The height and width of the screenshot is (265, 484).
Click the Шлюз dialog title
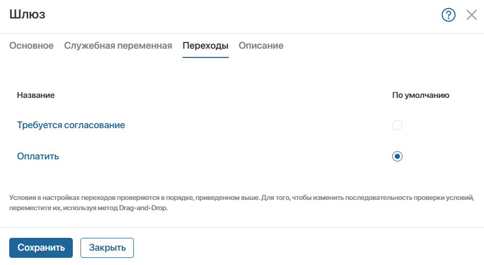point(27,14)
